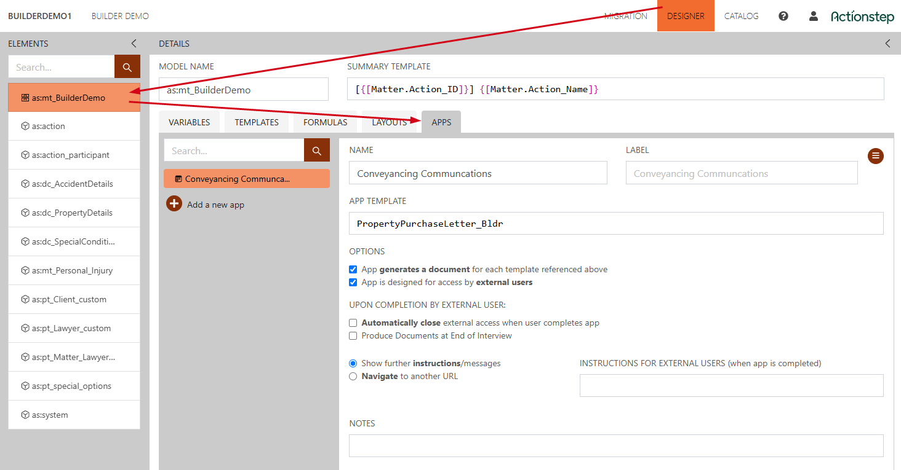Click the as:system cube icon
The height and width of the screenshot is (470, 901).
[x=25, y=415]
